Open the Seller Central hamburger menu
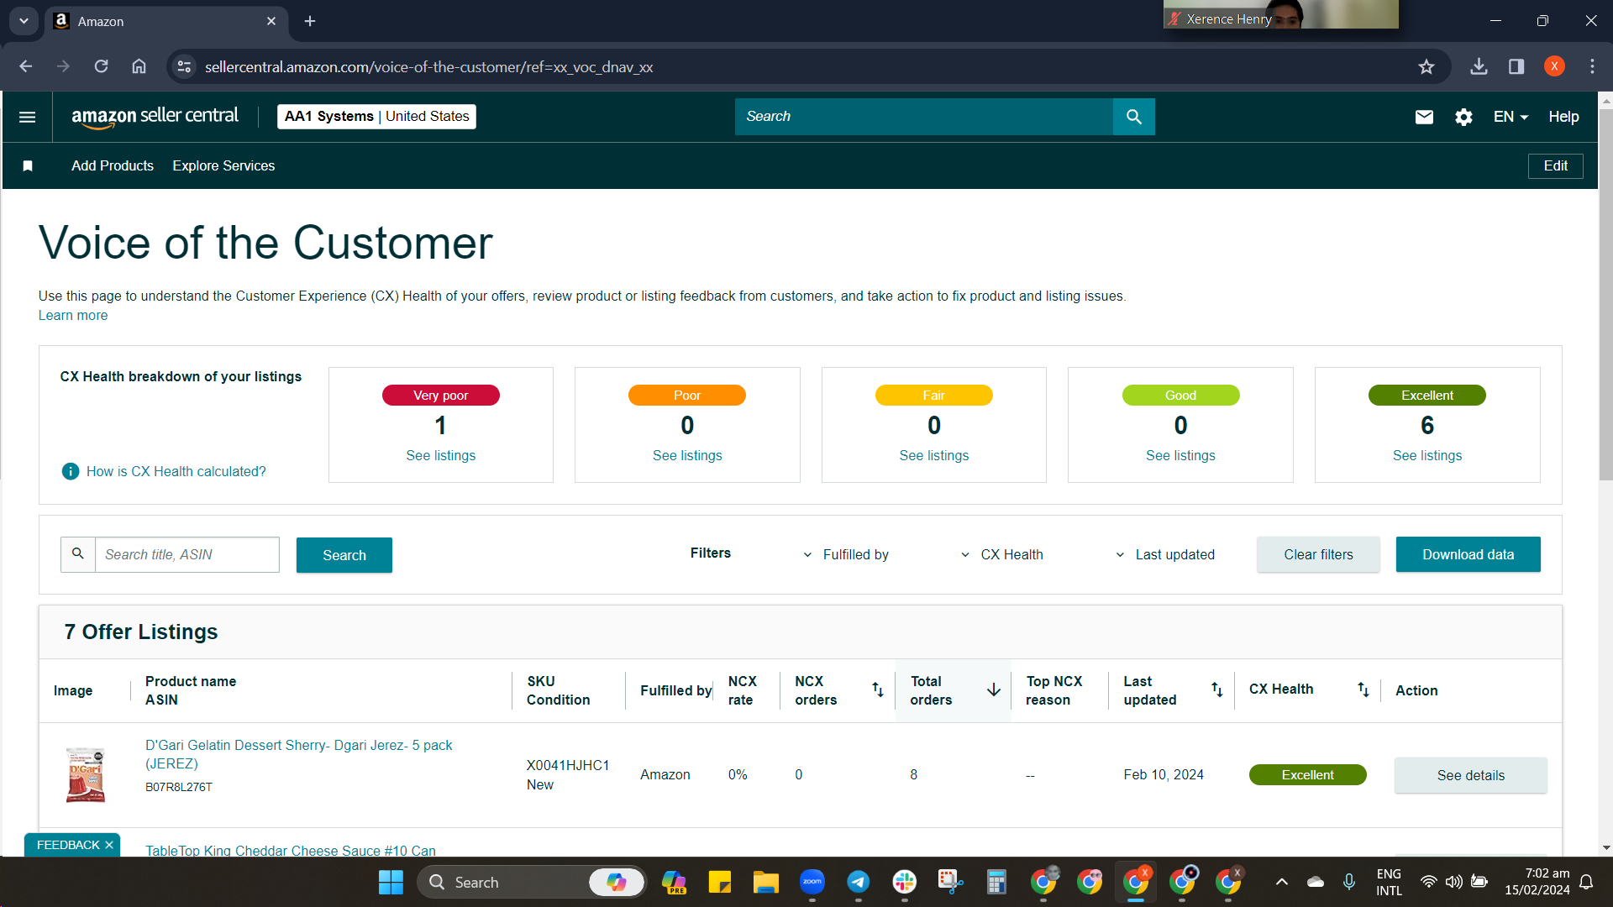The width and height of the screenshot is (1613, 907). pyautogui.click(x=27, y=117)
